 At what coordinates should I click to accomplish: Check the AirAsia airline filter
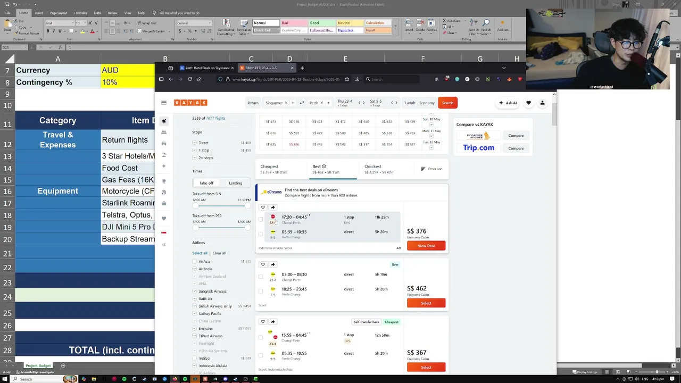coord(195,261)
